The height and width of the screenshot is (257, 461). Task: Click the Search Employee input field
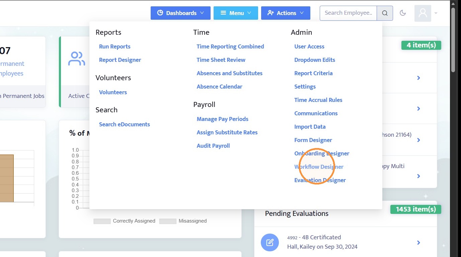pos(348,13)
